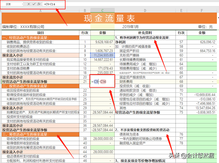Click row 销售商品、提供劳务收到的现金
The width and height of the screenshot is (219, 163).
tap(40, 42)
